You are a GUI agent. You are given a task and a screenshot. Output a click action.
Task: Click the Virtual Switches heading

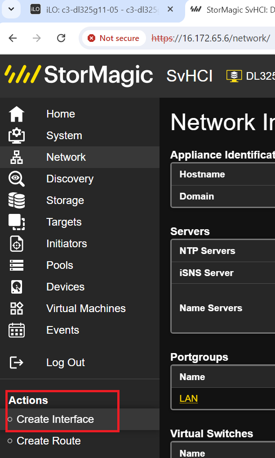(212, 434)
